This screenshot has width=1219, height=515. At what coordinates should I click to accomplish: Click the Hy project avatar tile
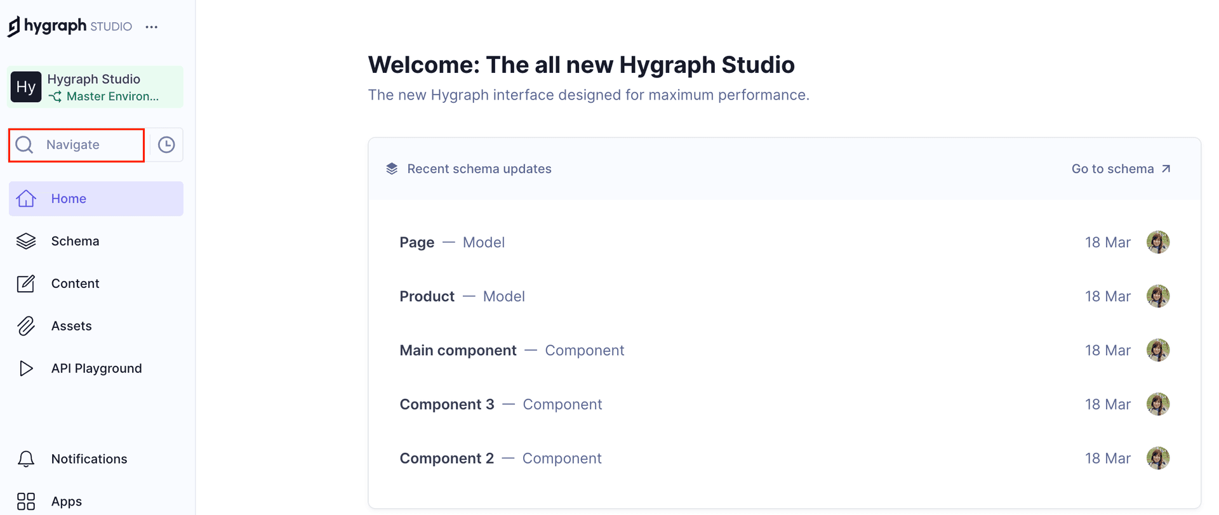click(26, 87)
